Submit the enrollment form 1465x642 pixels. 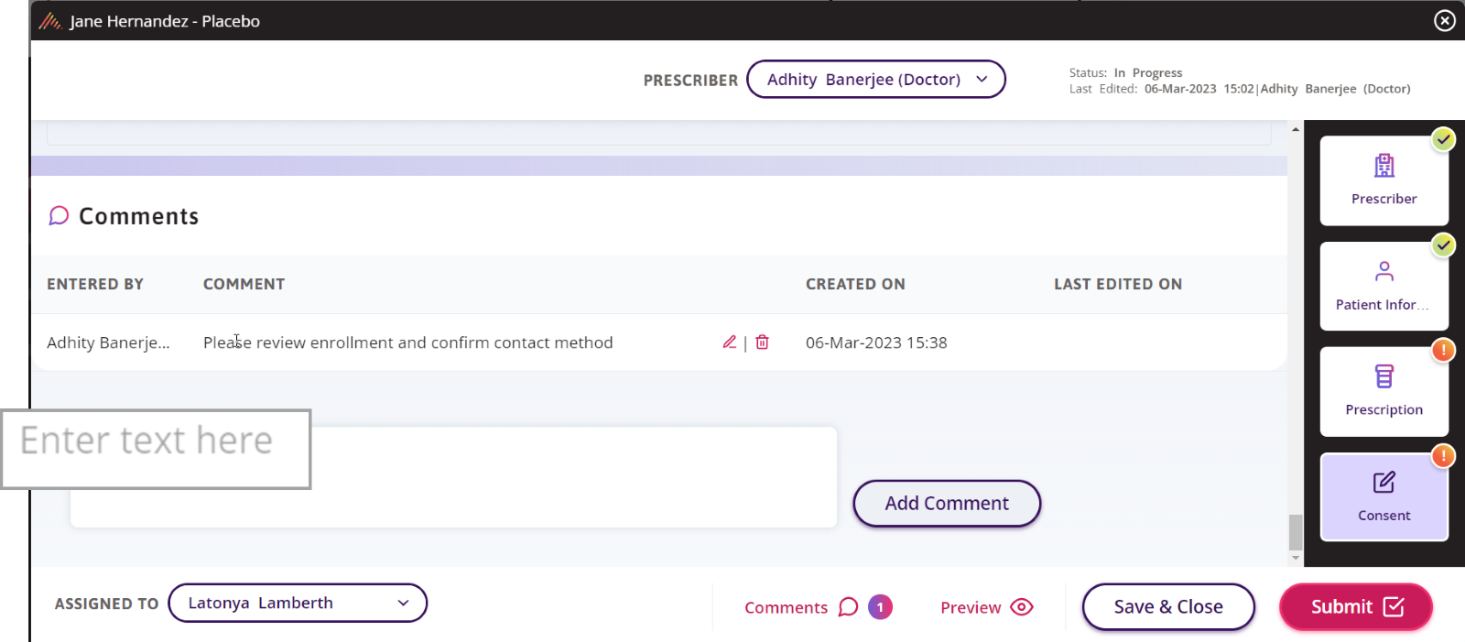click(x=1355, y=607)
